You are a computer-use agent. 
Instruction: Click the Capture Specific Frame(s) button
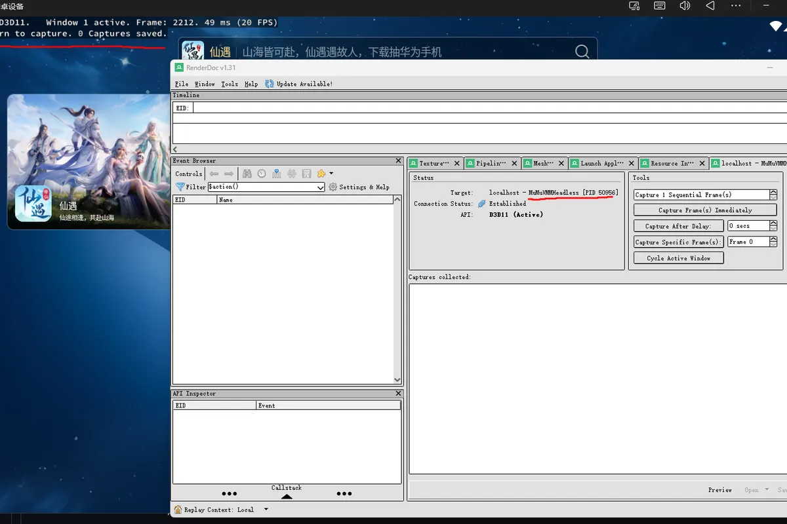pos(678,242)
